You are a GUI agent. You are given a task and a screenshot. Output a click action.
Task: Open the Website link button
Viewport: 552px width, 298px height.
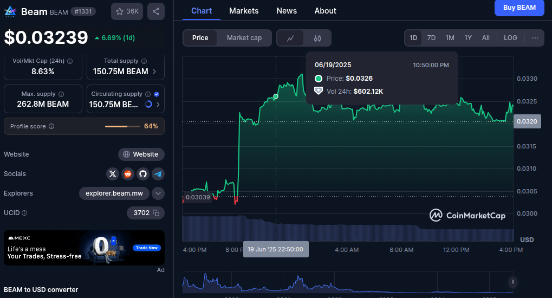tap(141, 154)
